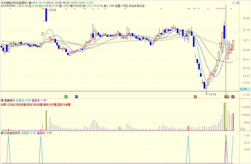
Task: Click the red 说明 description line in volume panel
Action: coord(35,105)
